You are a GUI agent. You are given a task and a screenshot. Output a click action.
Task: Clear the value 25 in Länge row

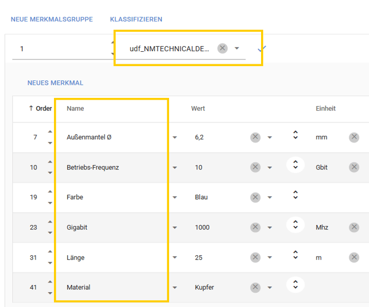[x=255, y=257]
